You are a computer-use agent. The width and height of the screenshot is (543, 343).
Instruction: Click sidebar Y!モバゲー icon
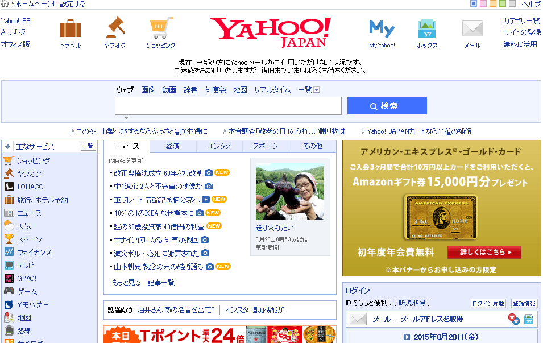coord(9,304)
